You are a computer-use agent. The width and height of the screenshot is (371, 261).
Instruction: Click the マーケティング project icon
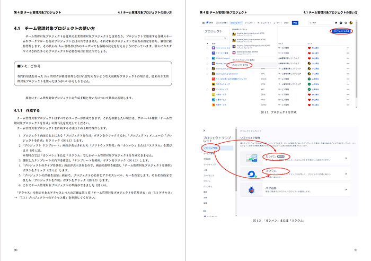point(213,89)
